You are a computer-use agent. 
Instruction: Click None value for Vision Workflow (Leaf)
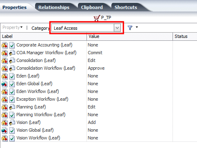[93, 138]
